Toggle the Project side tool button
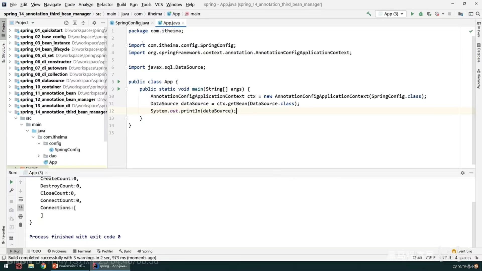The image size is (482, 271). 3,29
